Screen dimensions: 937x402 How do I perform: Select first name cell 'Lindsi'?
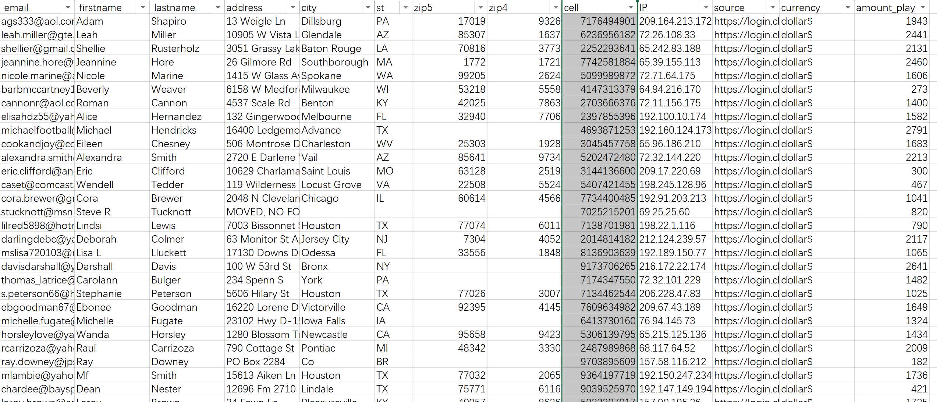coord(112,226)
